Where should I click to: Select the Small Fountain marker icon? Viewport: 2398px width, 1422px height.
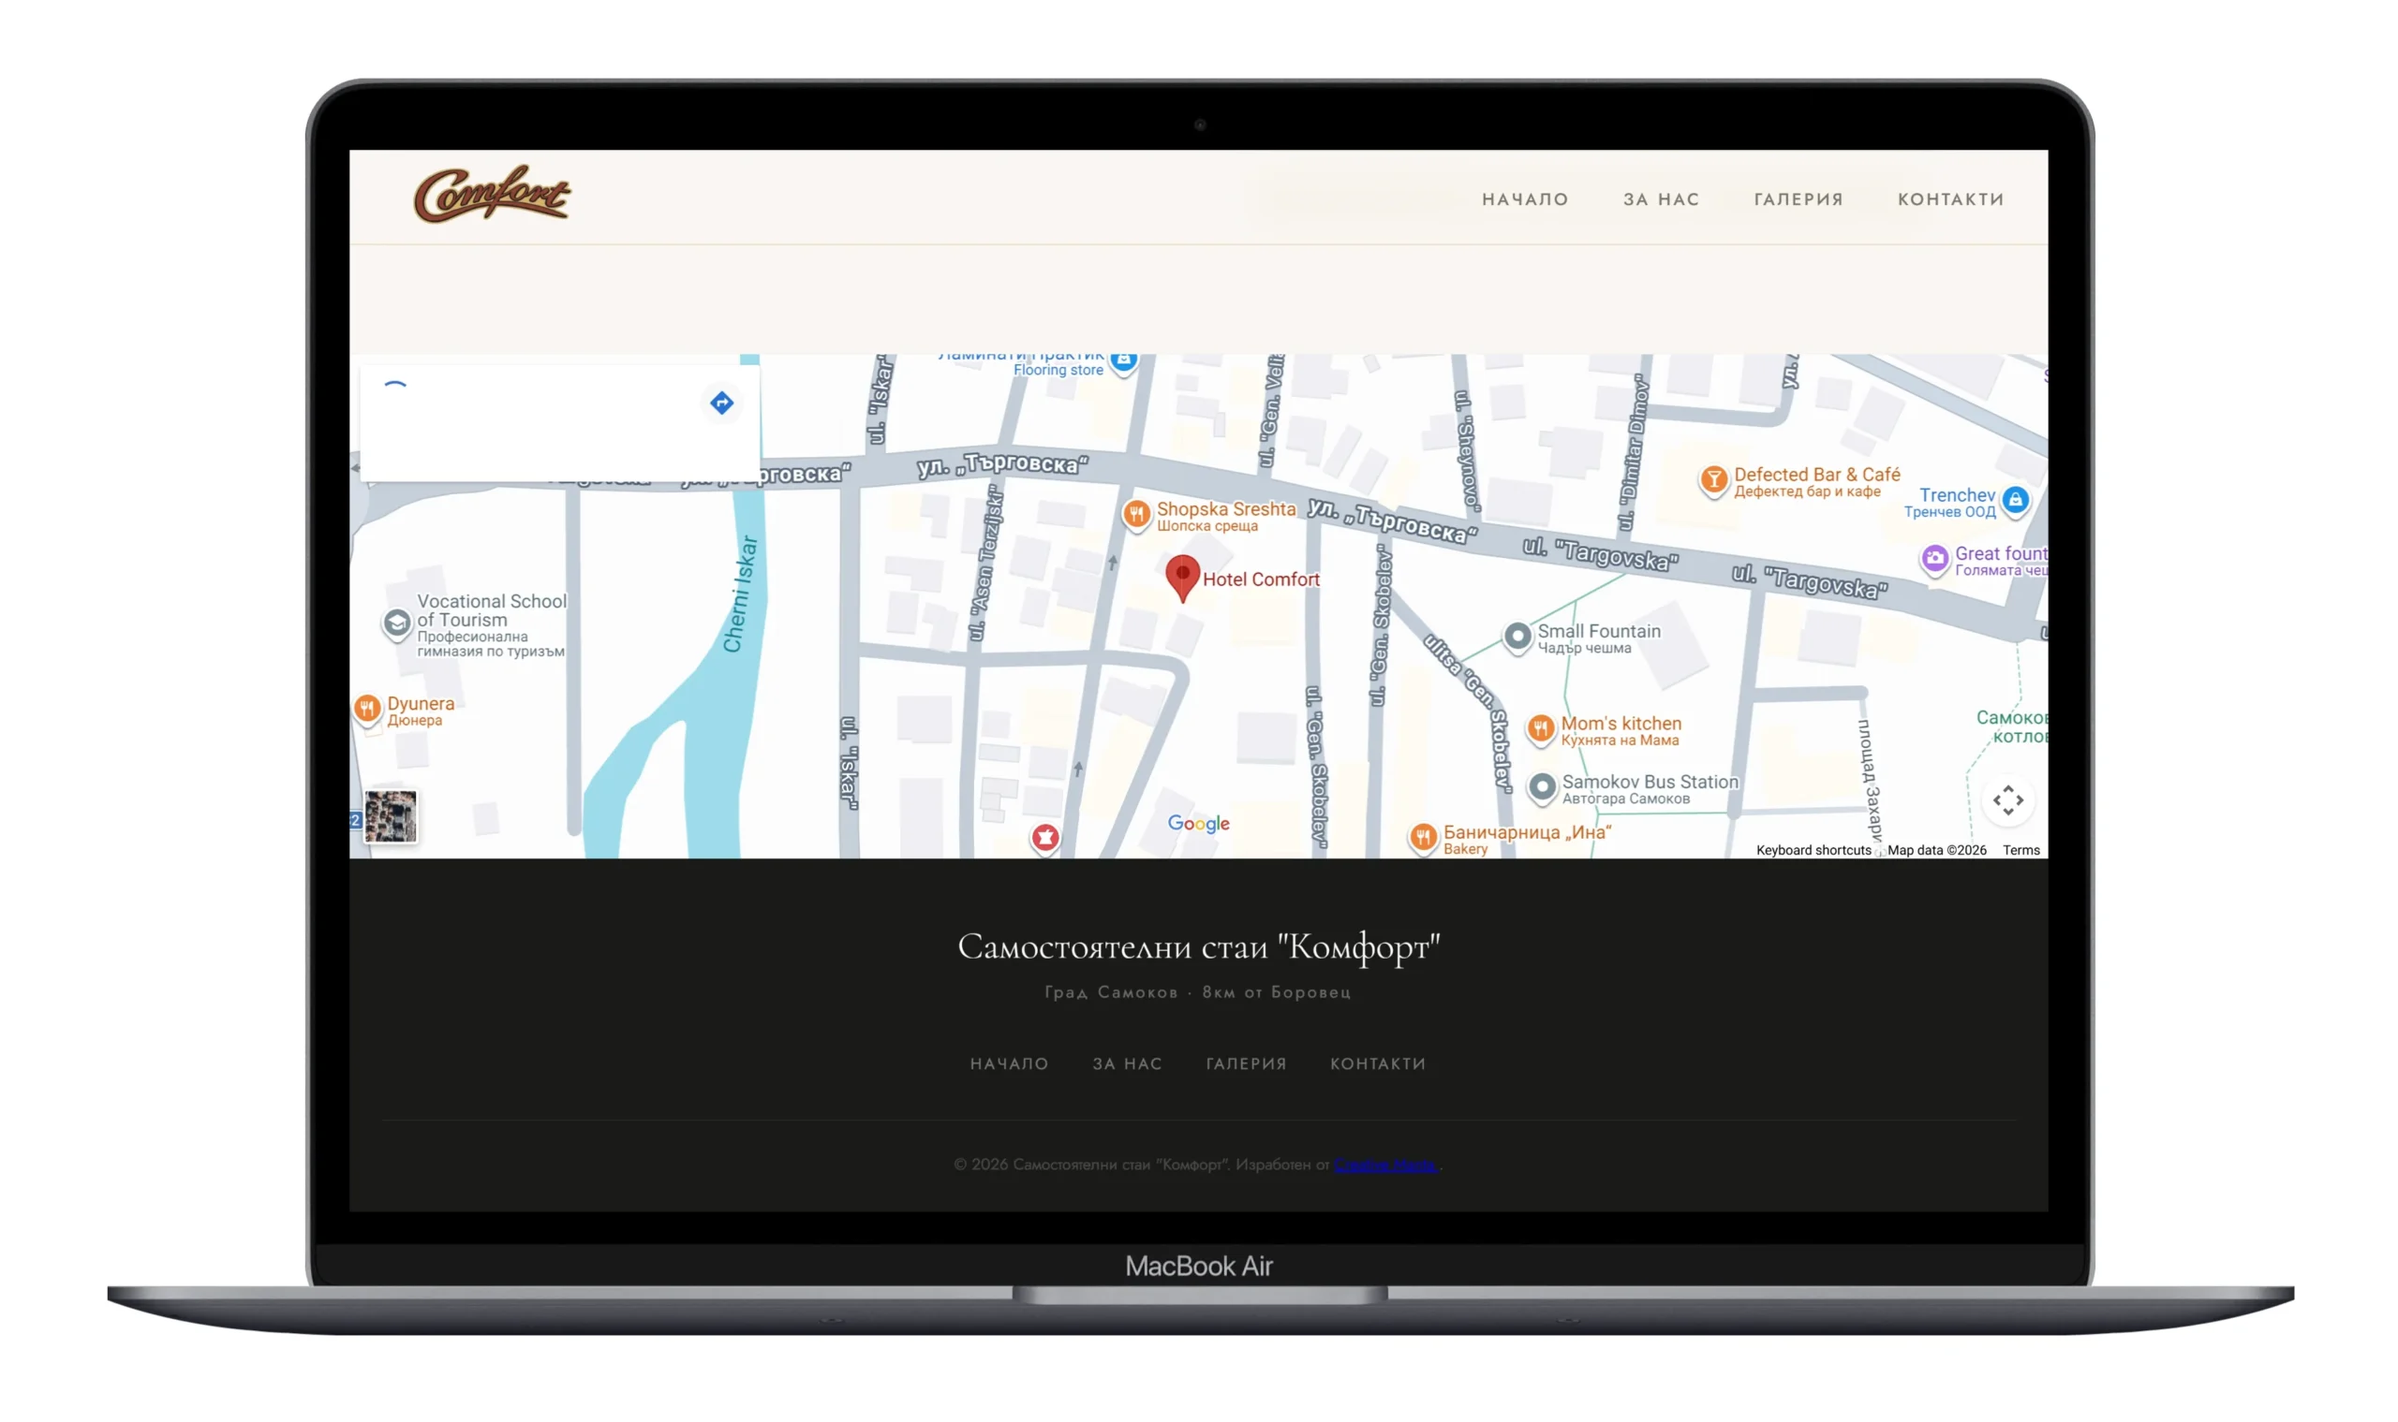coord(1517,637)
